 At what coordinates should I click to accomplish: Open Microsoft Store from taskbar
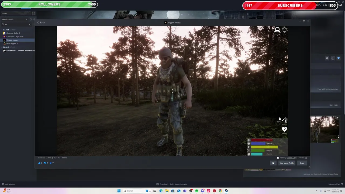[x=173, y=191]
